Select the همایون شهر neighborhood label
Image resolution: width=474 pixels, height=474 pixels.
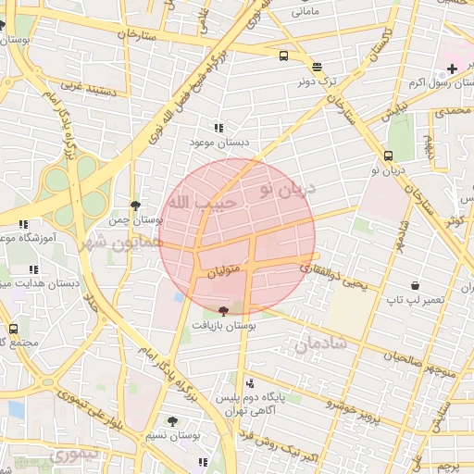(120, 244)
